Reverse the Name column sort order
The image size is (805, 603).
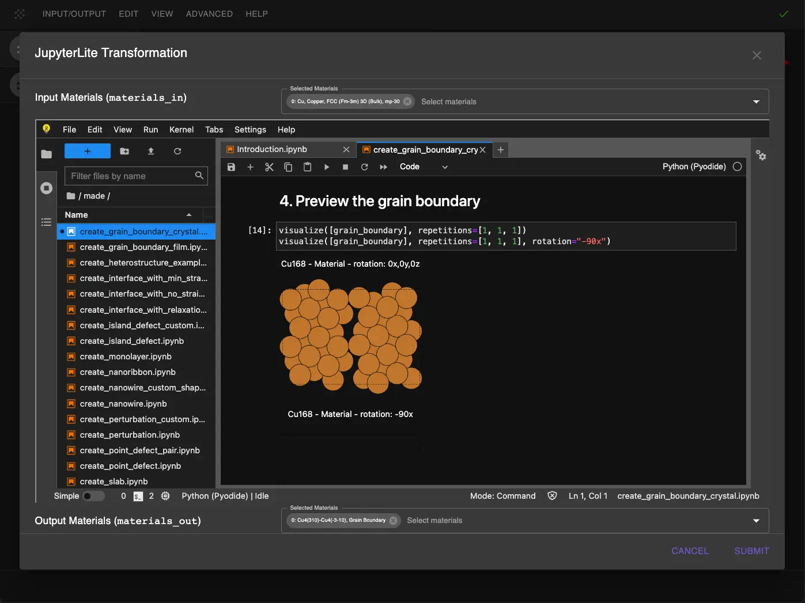189,214
